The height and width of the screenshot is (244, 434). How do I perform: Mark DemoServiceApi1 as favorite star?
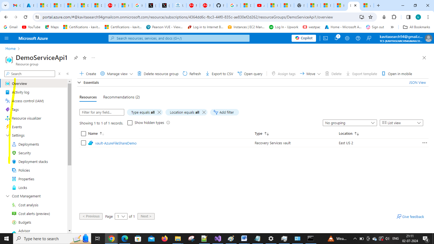click(x=85, y=58)
